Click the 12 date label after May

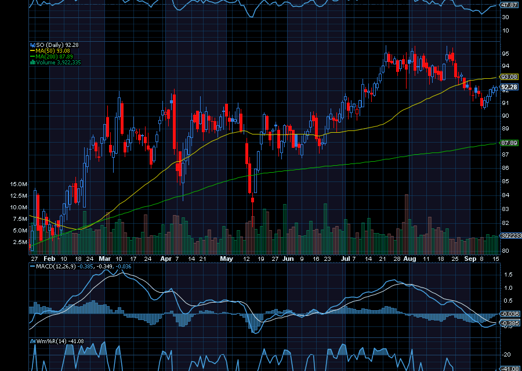coord(246,259)
